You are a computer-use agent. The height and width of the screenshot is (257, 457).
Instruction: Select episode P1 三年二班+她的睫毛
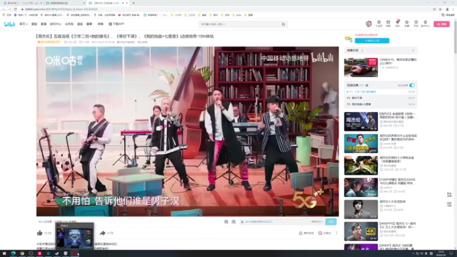380,92
